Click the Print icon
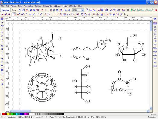Screen dimensions: 158x119 coord(34,10)
